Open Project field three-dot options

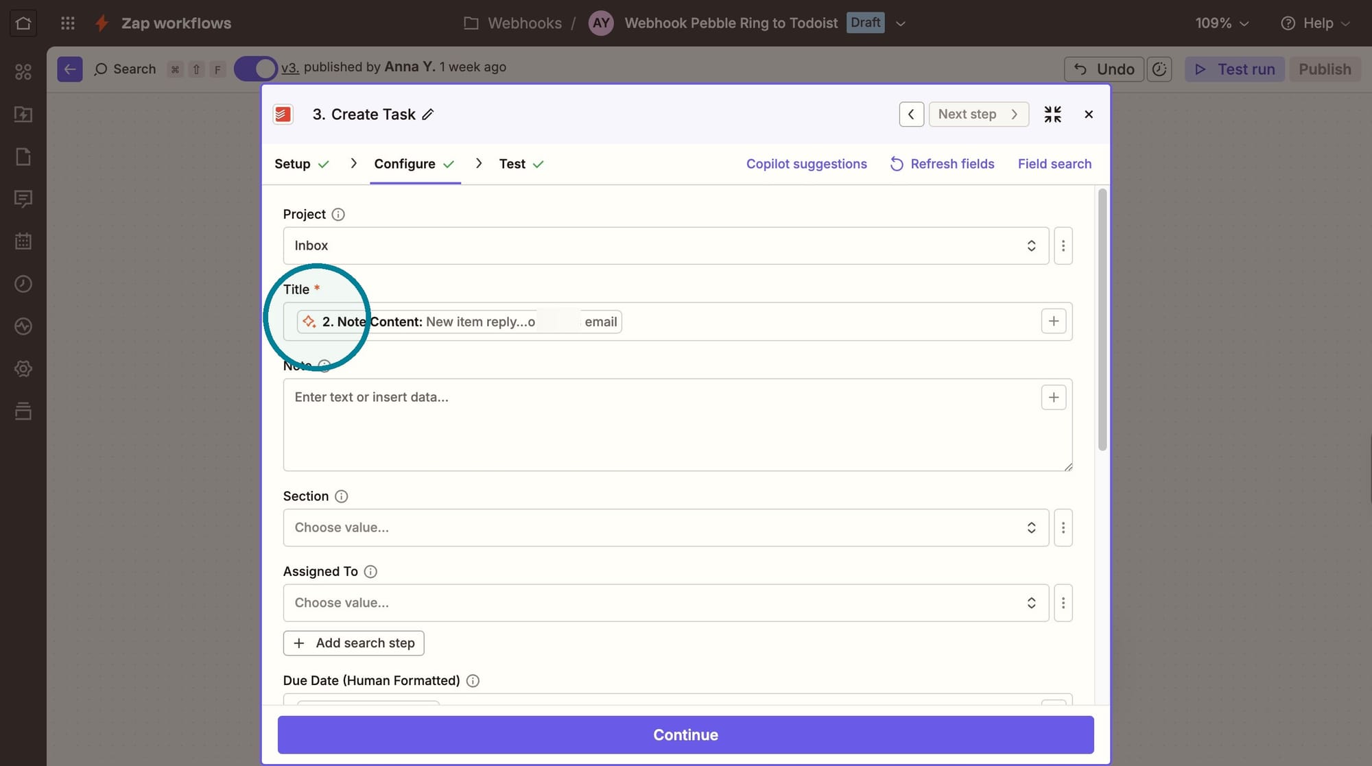[x=1063, y=246]
